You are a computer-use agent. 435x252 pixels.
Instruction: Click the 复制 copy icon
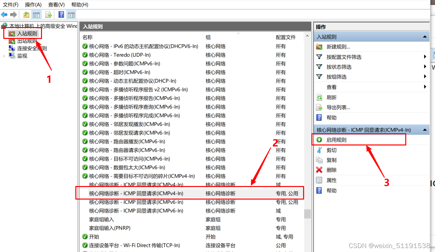319,160
